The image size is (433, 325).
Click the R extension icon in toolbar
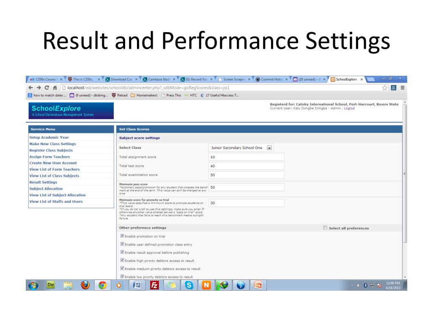(x=394, y=88)
